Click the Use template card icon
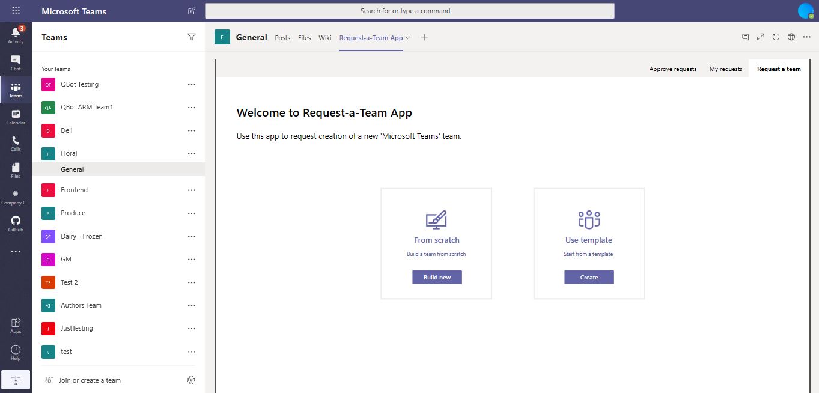Screen dimensions: 819x393 click(x=589, y=219)
